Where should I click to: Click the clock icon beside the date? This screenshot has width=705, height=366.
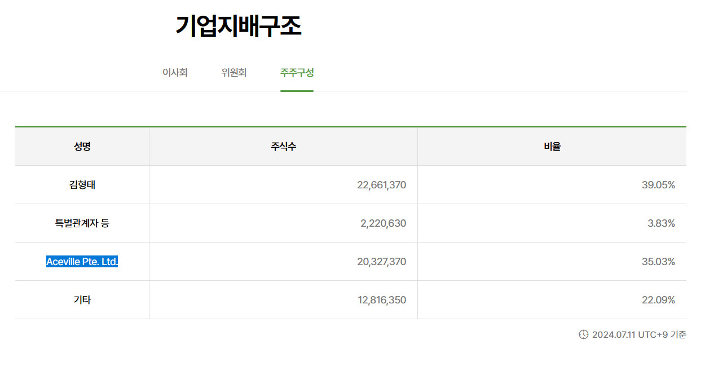pos(584,334)
